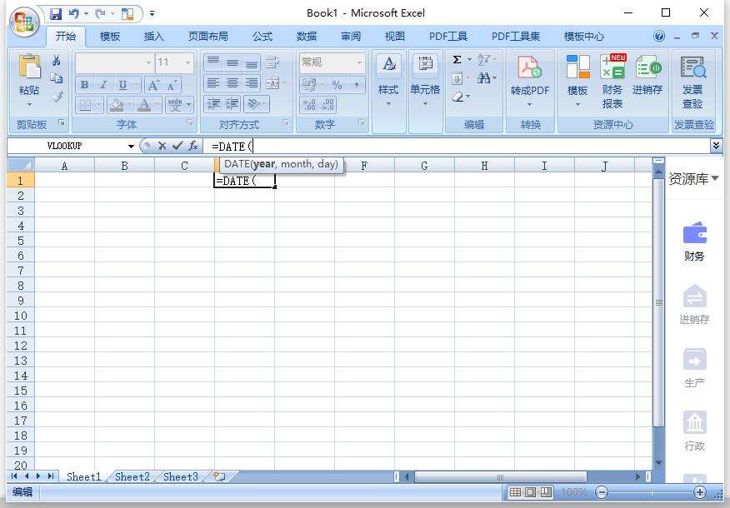The width and height of the screenshot is (730, 508).
Task: Expand the formula bar
Action: [x=716, y=146]
